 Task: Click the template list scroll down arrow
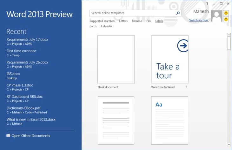229,145
